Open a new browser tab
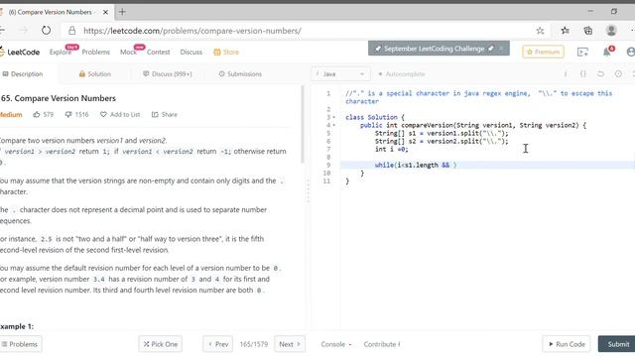The height and width of the screenshot is (357, 635). pos(122,12)
